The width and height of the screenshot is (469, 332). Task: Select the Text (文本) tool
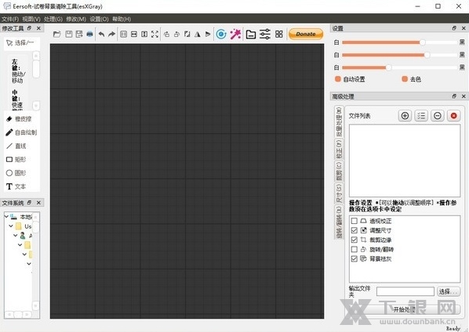coord(16,186)
